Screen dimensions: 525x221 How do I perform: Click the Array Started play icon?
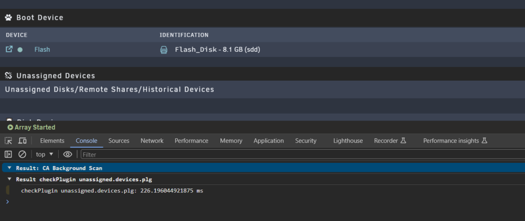point(10,127)
